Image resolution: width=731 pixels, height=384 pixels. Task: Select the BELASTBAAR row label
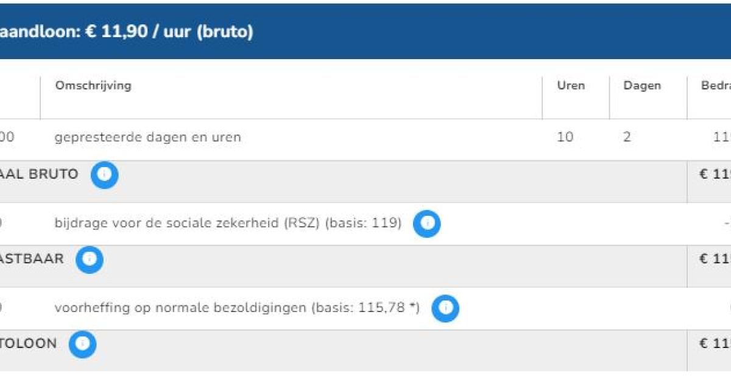(32, 258)
